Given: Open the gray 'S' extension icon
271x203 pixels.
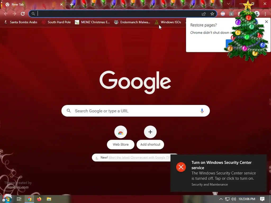Looking at the screenshot, I should tap(231, 14).
